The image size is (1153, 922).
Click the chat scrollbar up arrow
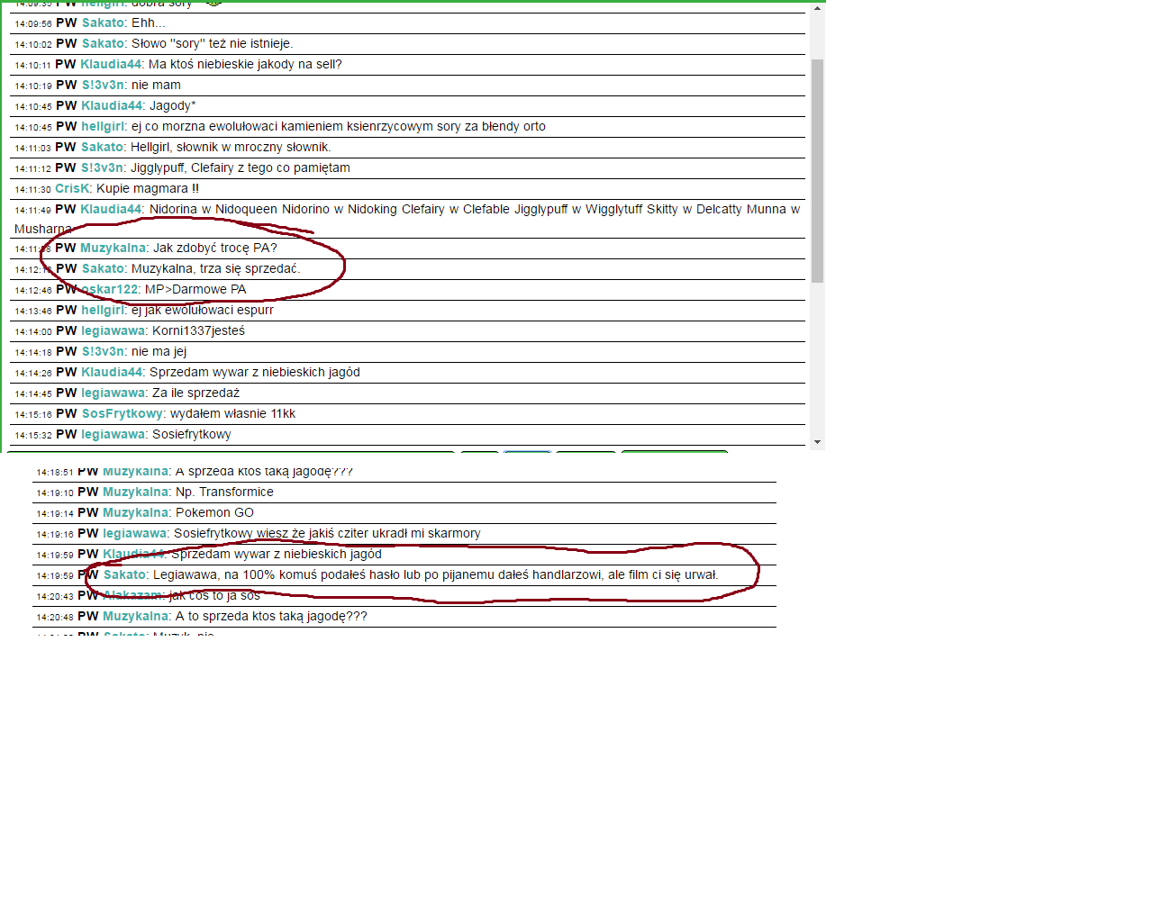click(x=817, y=8)
